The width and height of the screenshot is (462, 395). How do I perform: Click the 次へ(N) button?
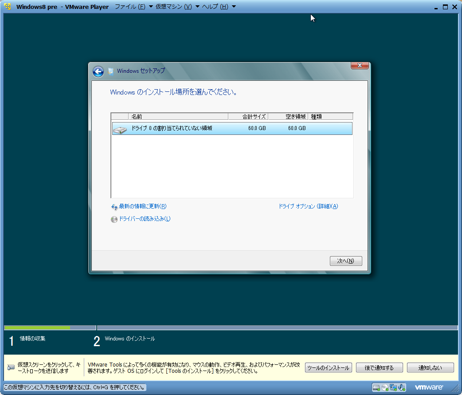pyautogui.click(x=346, y=261)
